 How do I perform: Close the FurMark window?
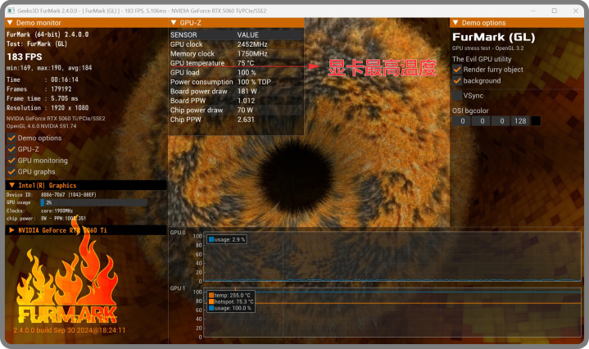tap(575, 11)
